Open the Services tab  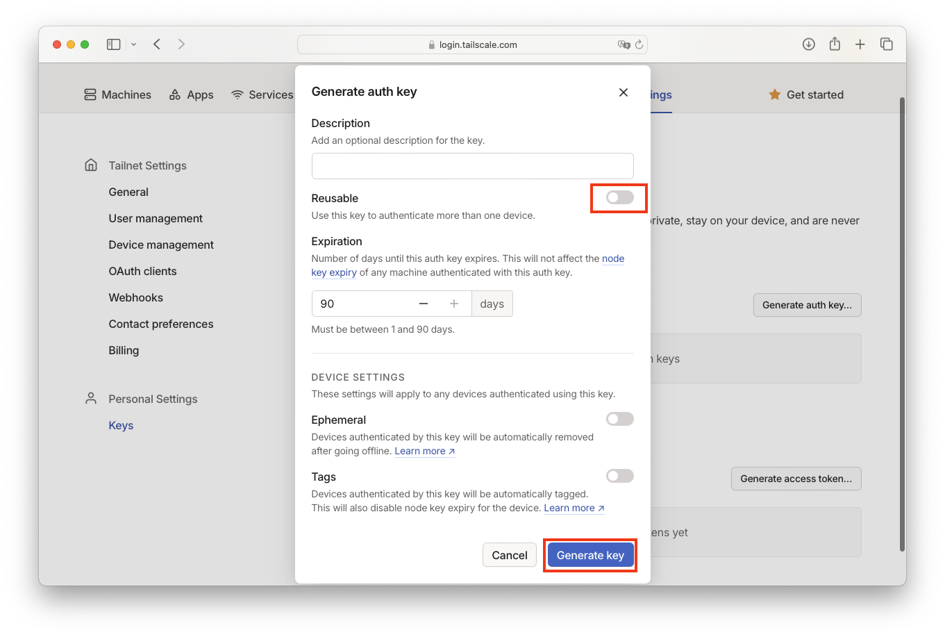pyautogui.click(x=262, y=94)
